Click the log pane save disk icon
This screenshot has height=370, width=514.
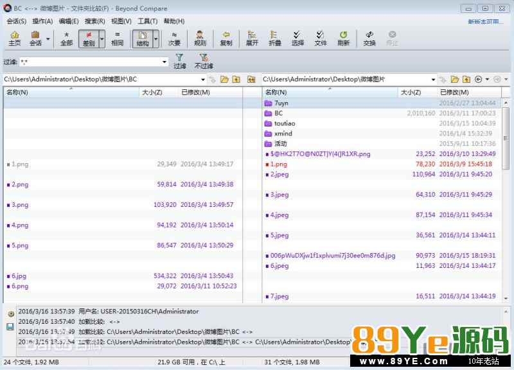10,327
